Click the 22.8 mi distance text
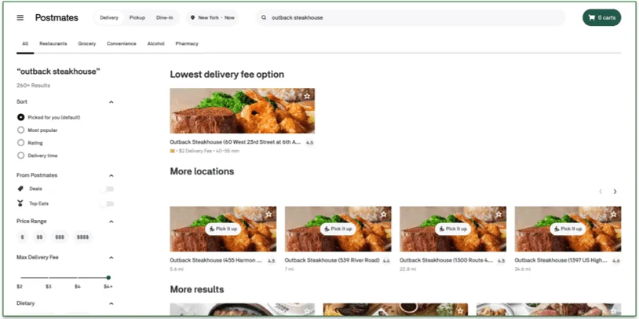 point(407,269)
